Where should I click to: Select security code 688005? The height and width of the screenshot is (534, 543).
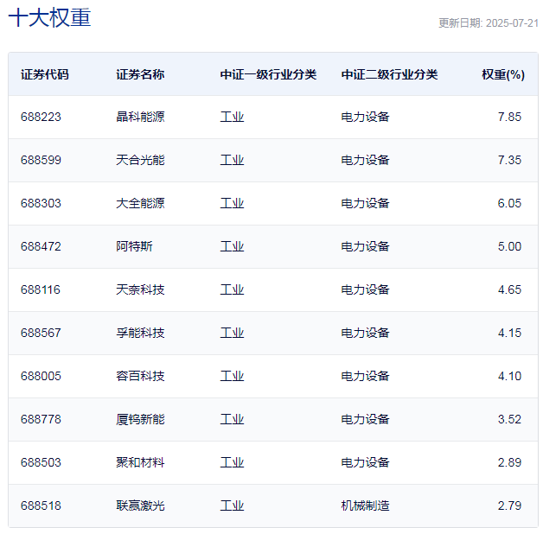(x=41, y=376)
